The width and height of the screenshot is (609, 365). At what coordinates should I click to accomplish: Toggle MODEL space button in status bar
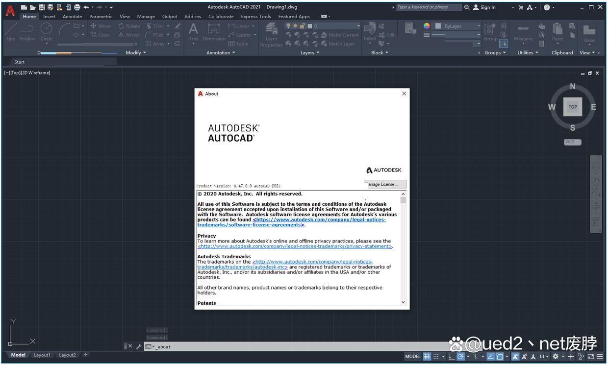[x=413, y=356]
